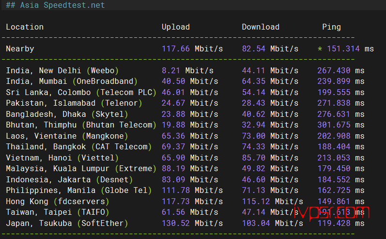Click Hong Kong download value 115.12
Viewport: 386px width, 239px height.
[256, 201]
